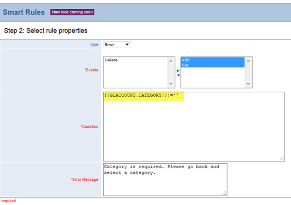The height and width of the screenshot is (205, 291).
Task: Click the scrollbar track of the Delete list
Action: (171, 72)
